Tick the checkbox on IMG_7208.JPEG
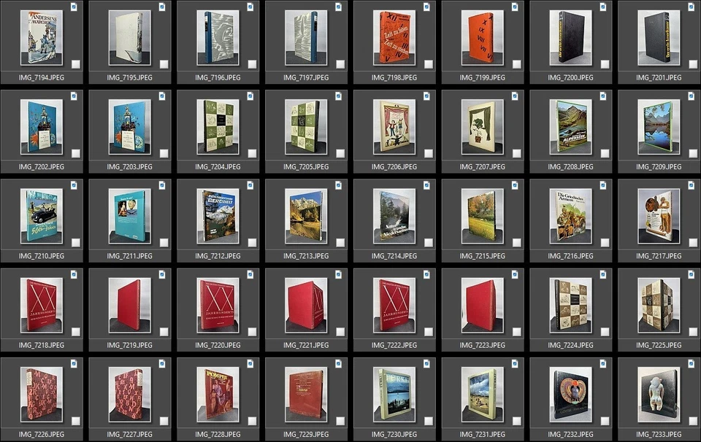Image resolution: width=701 pixels, height=442 pixels. point(605,154)
